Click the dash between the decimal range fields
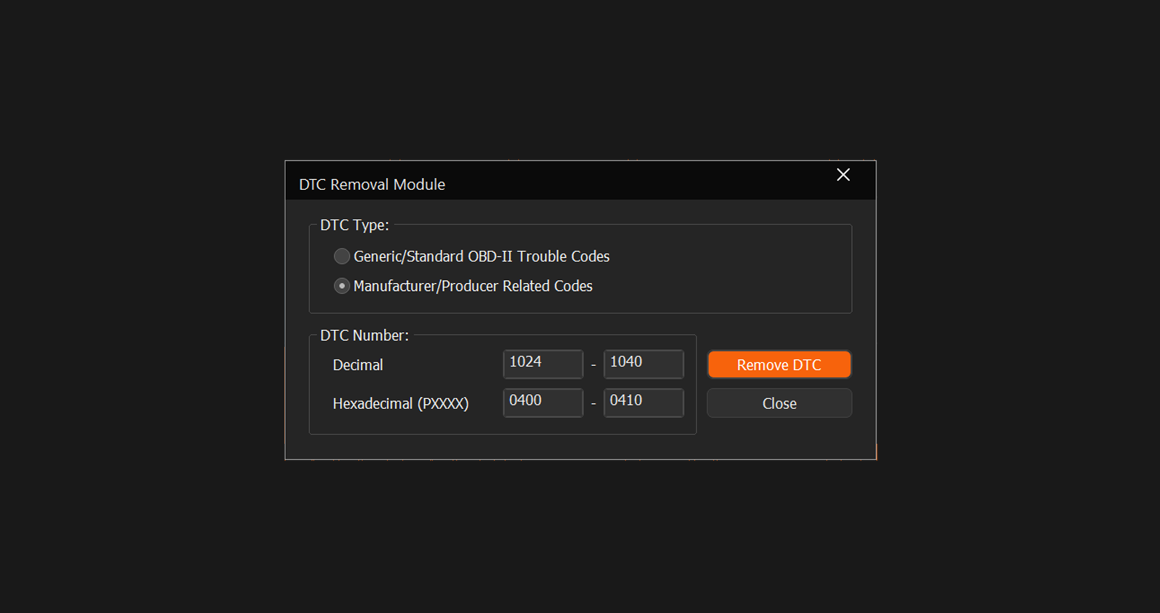 [x=593, y=365]
